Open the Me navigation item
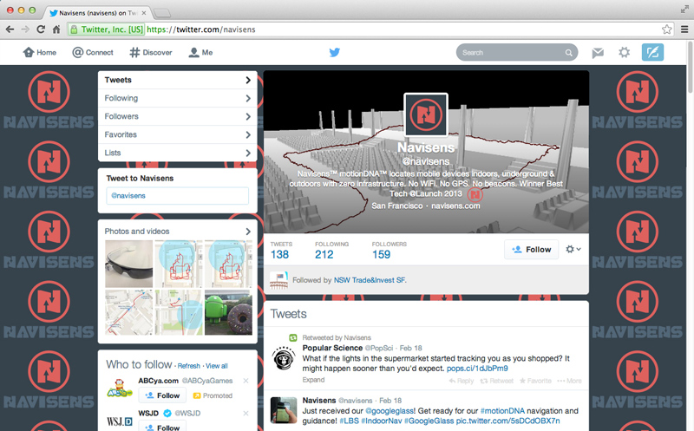This screenshot has height=431, width=694. (200, 52)
